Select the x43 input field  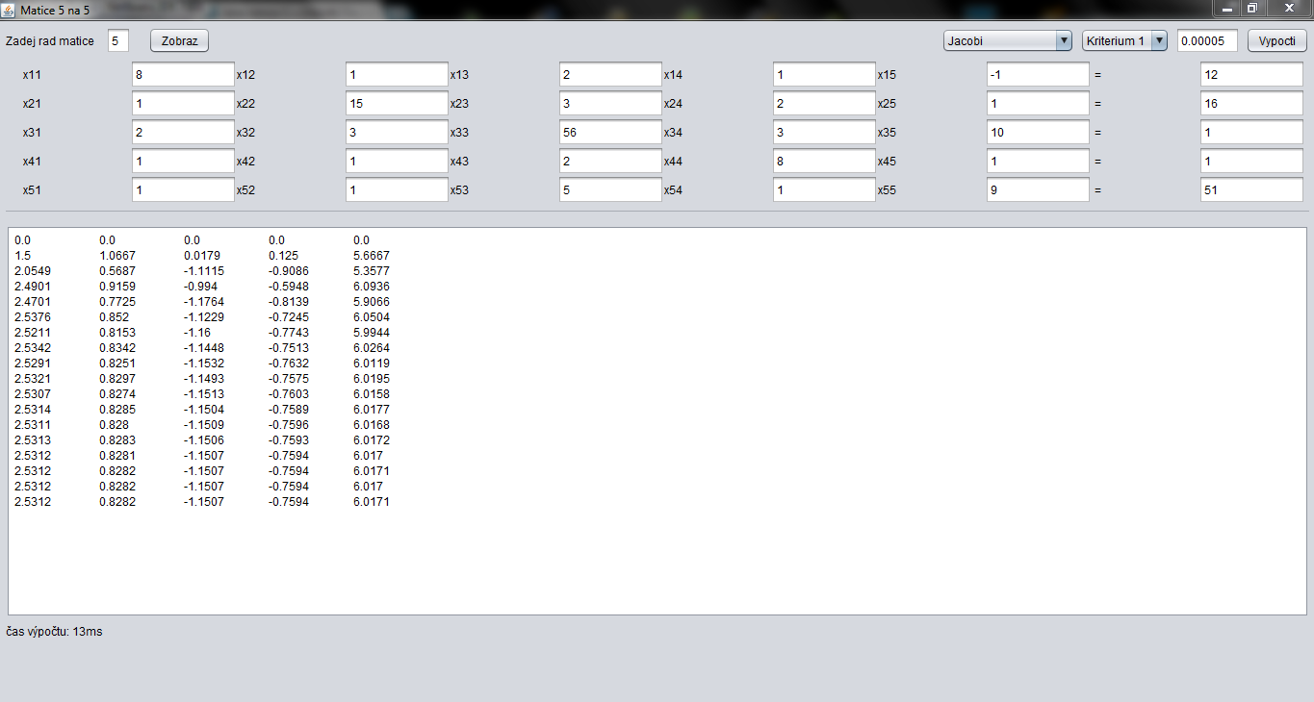click(610, 162)
